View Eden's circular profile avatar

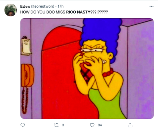coord(10,10)
